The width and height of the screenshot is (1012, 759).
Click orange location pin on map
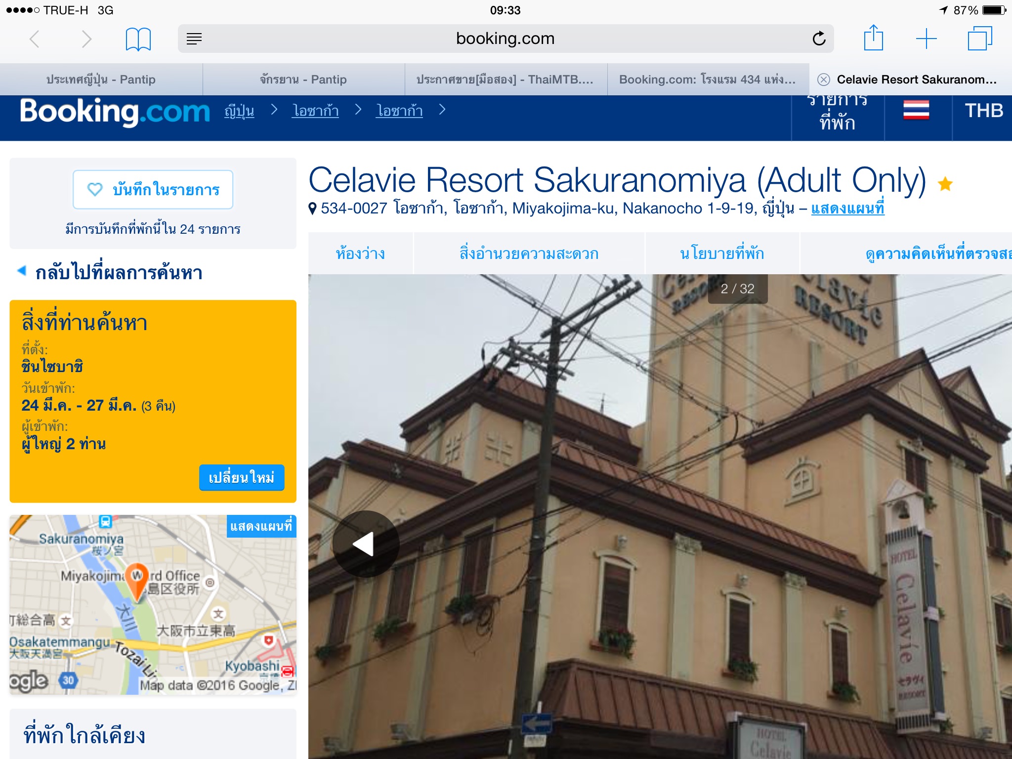[137, 582]
